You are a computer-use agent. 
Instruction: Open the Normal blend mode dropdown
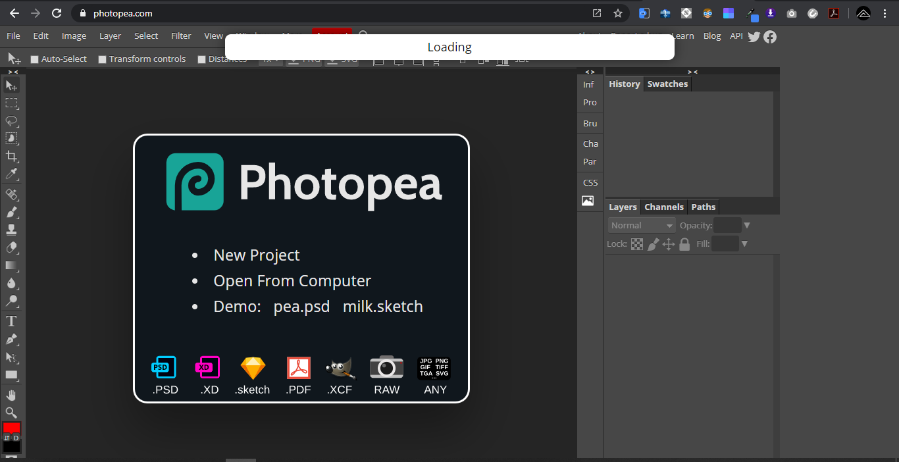[642, 226]
